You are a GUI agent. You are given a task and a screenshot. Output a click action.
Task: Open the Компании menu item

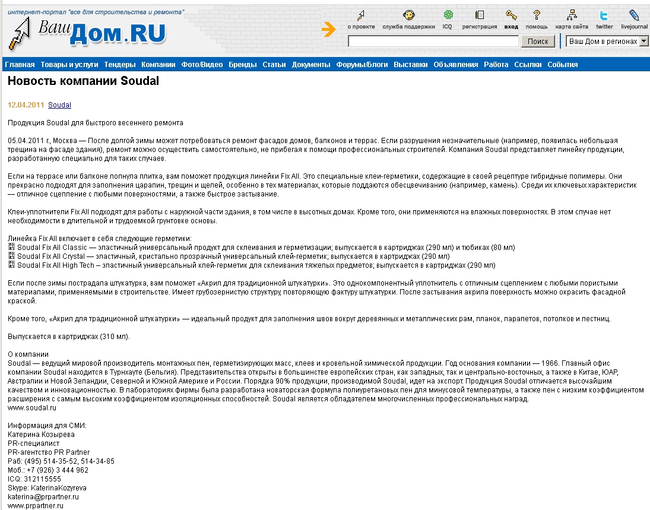(158, 65)
